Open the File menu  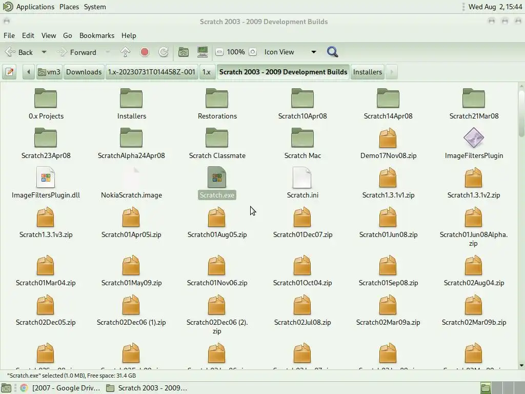point(9,35)
